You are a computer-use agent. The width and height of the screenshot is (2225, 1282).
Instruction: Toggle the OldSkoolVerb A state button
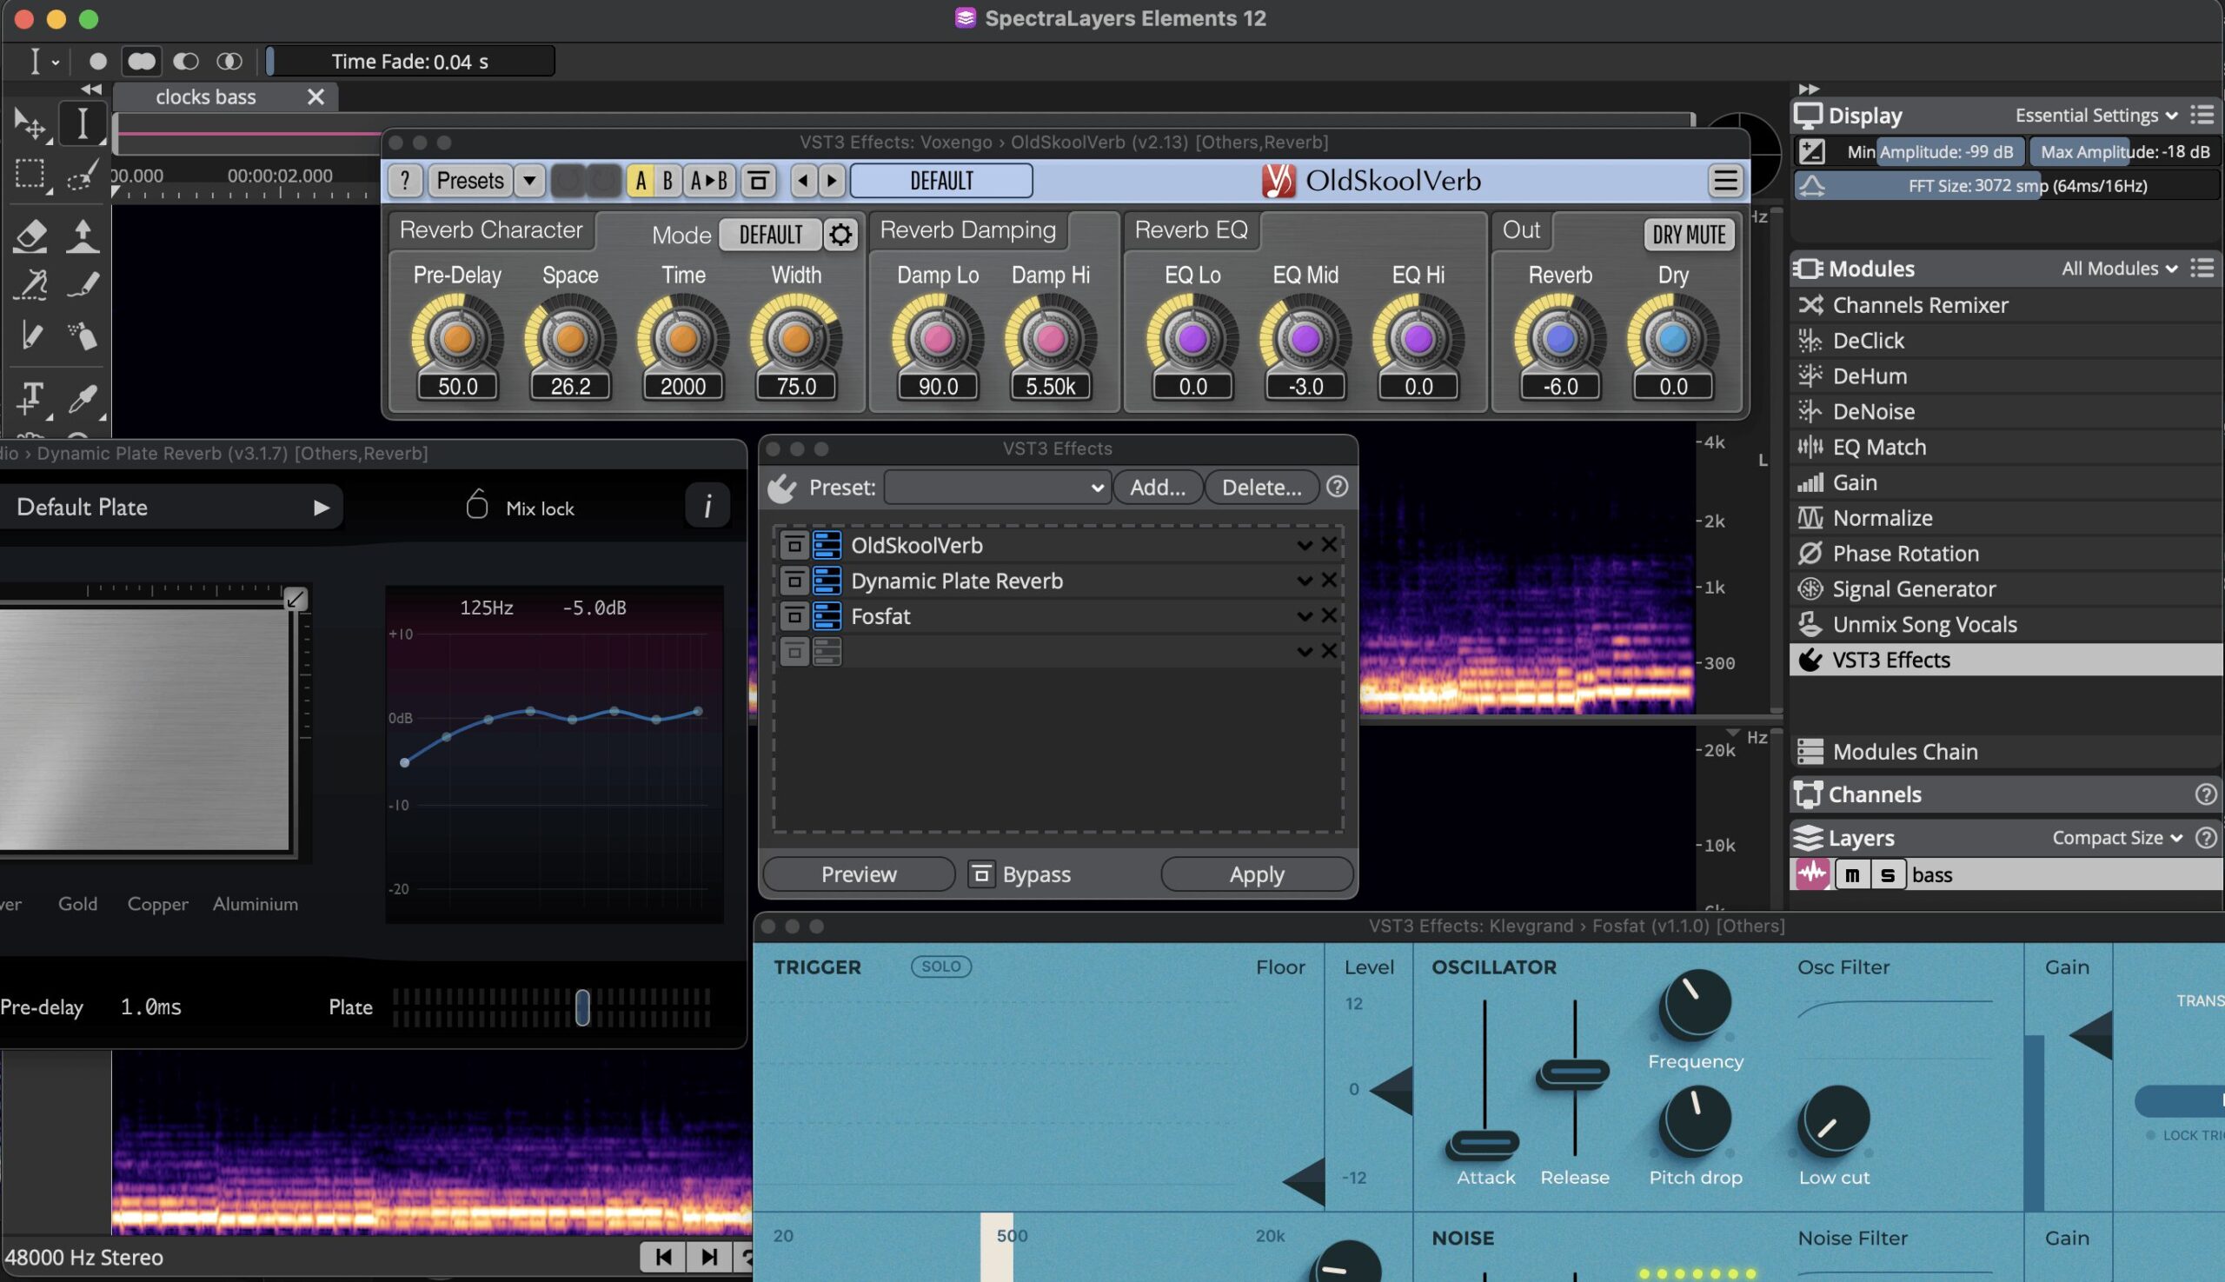[641, 181]
